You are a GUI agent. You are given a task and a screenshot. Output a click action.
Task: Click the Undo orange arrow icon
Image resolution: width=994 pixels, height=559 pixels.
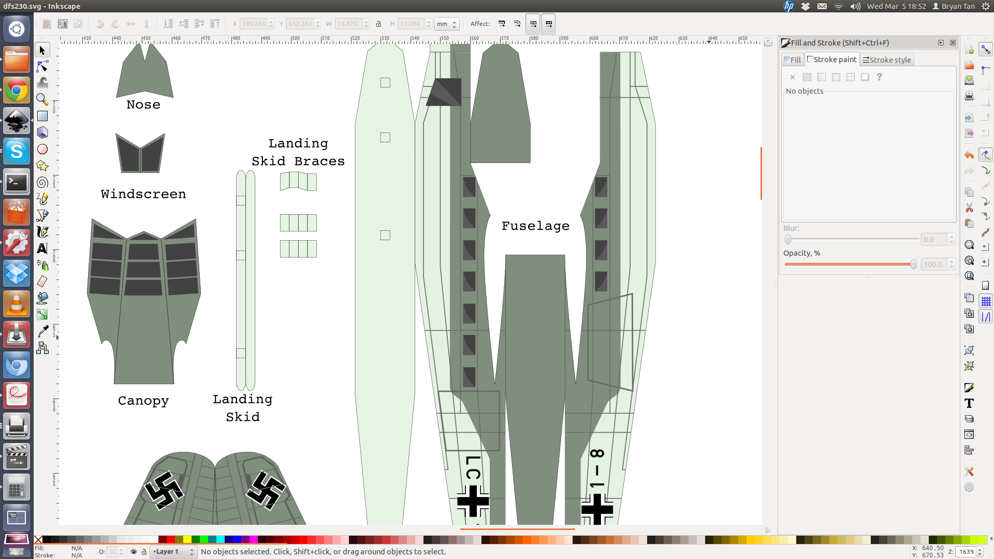(969, 155)
